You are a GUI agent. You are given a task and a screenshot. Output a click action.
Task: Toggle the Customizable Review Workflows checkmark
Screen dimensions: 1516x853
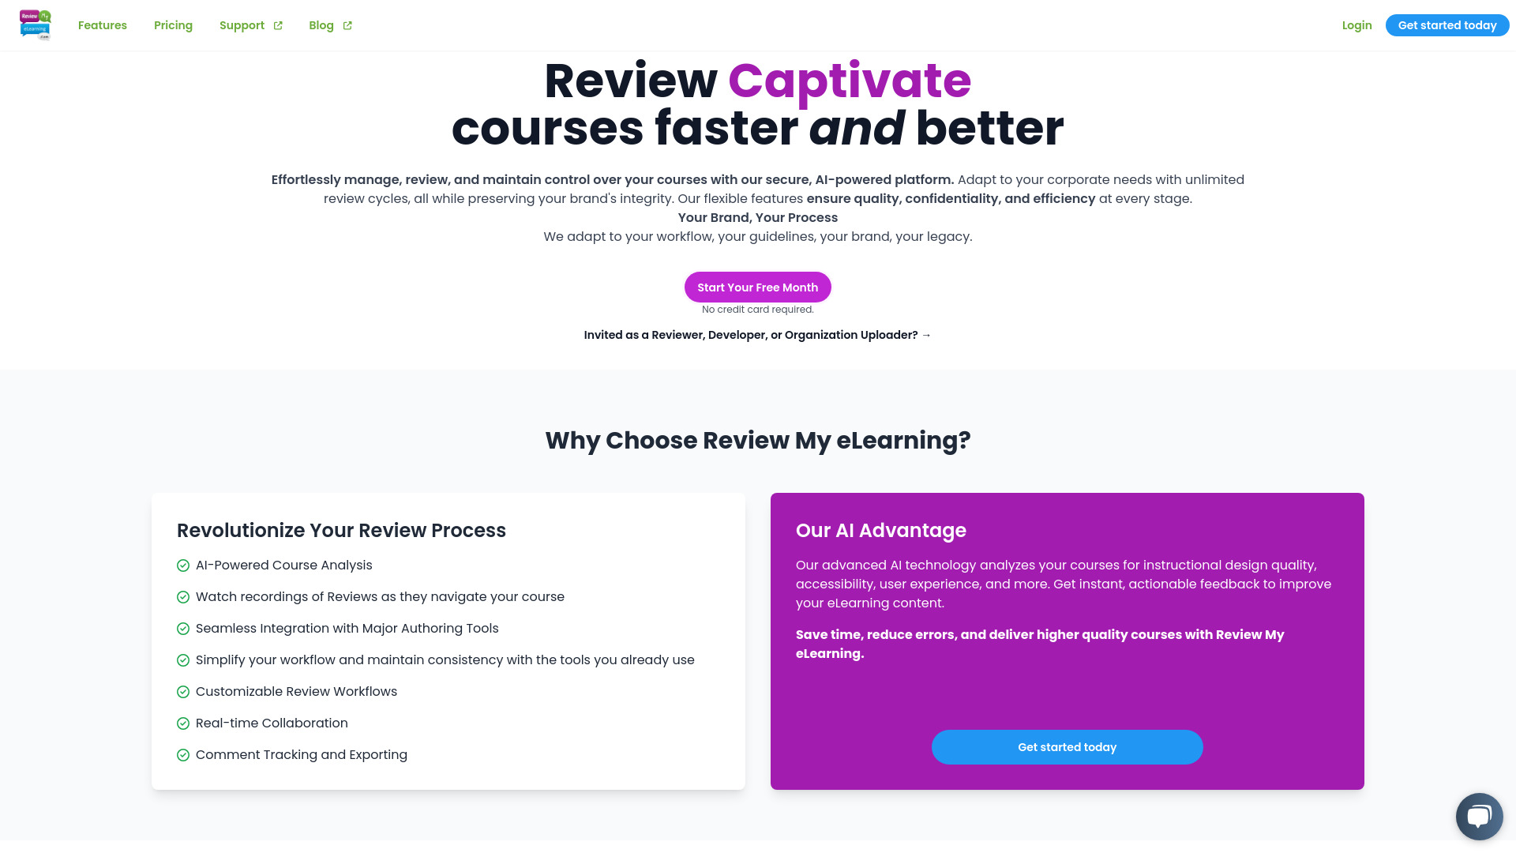pos(183,690)
